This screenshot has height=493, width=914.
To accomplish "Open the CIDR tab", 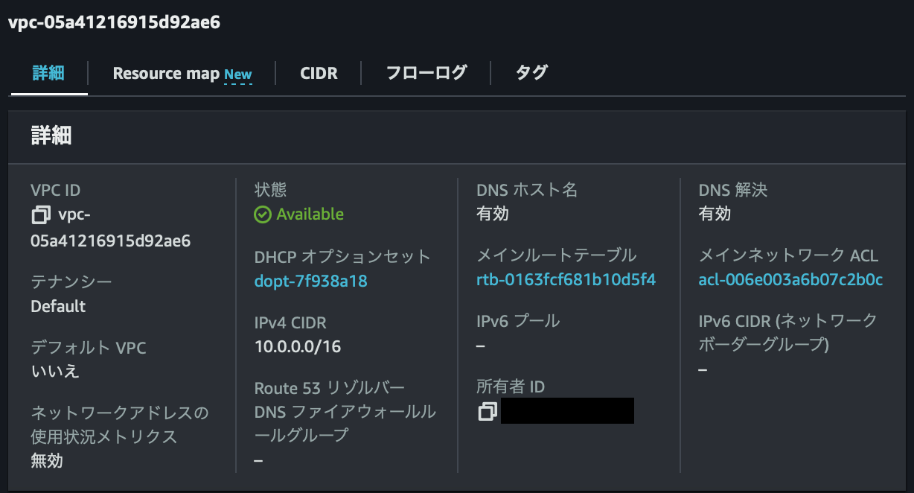I will pos(319,73).
